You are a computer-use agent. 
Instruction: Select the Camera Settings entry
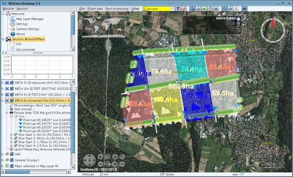click(x=27, y=29)
